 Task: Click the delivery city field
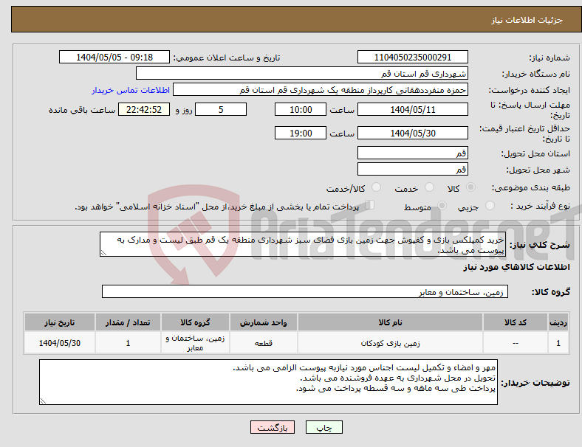pyautogui.click(x=413, y=169)
